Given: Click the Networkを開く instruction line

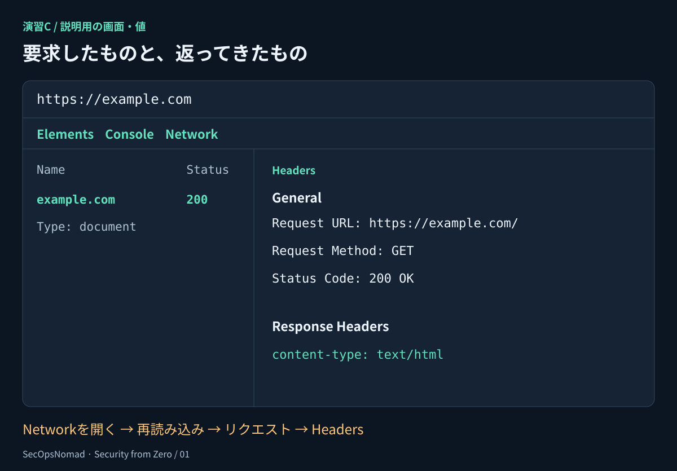Looking at the screenshot, I should (193, 429).
